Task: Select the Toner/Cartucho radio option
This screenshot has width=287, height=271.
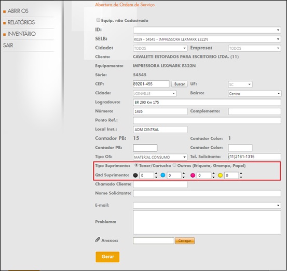Action: (136, 165)
